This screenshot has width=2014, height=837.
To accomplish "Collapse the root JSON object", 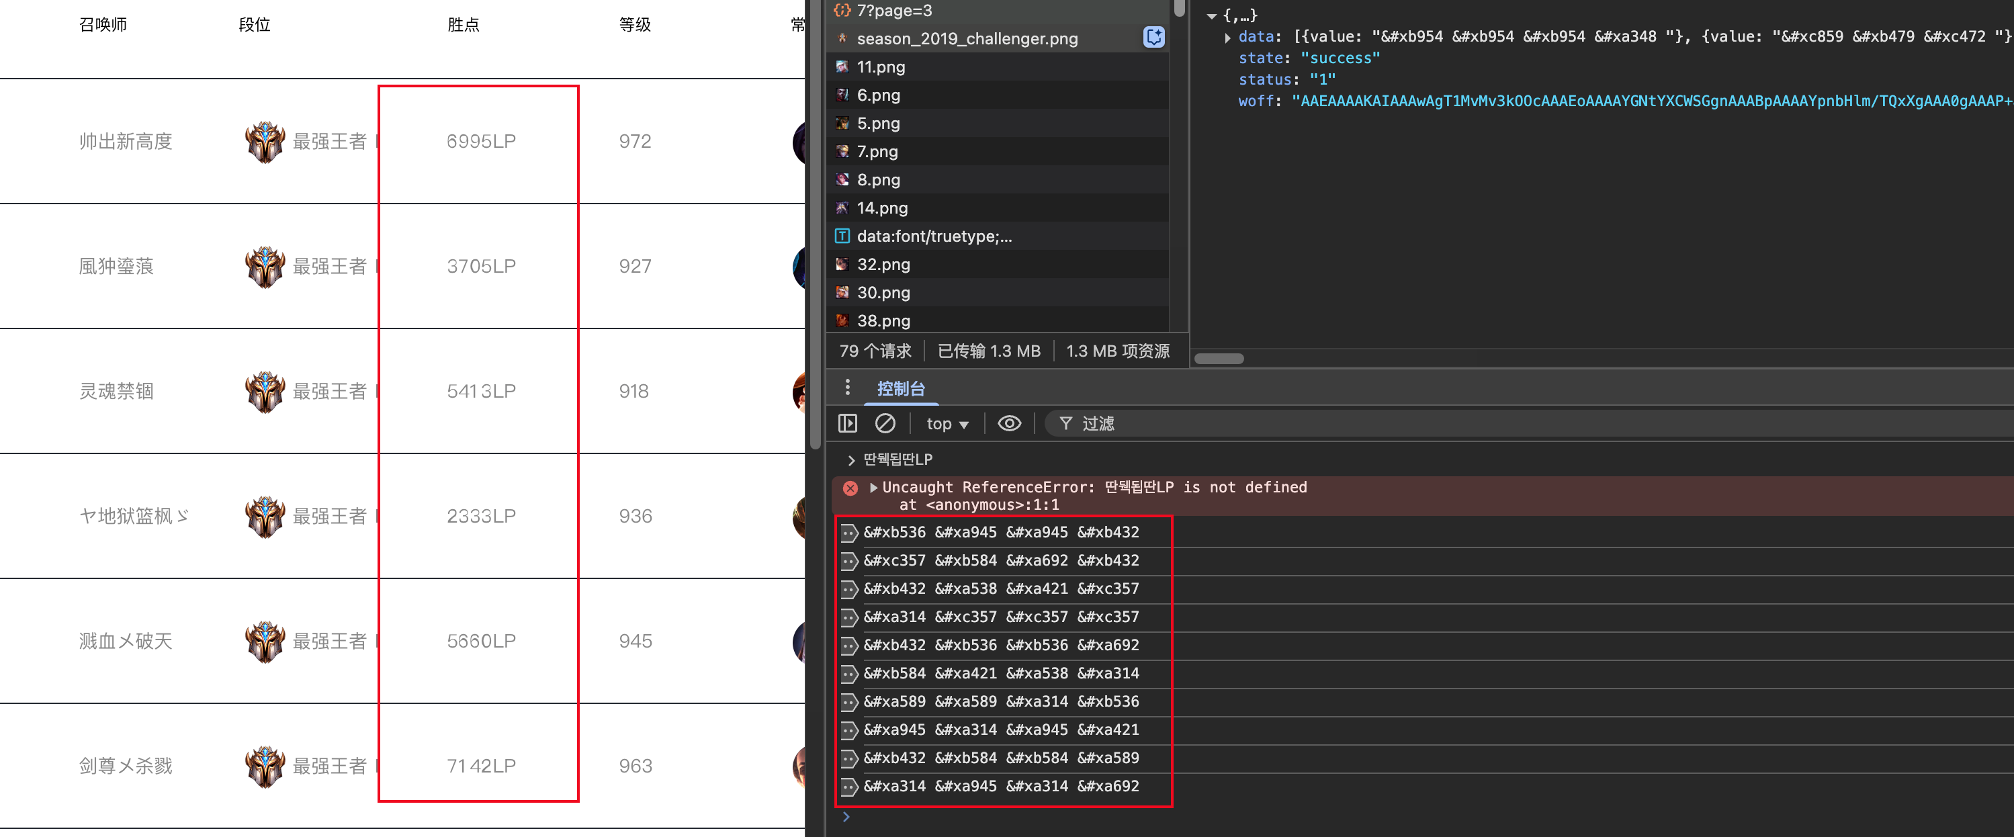I will tap(1211, 15).
